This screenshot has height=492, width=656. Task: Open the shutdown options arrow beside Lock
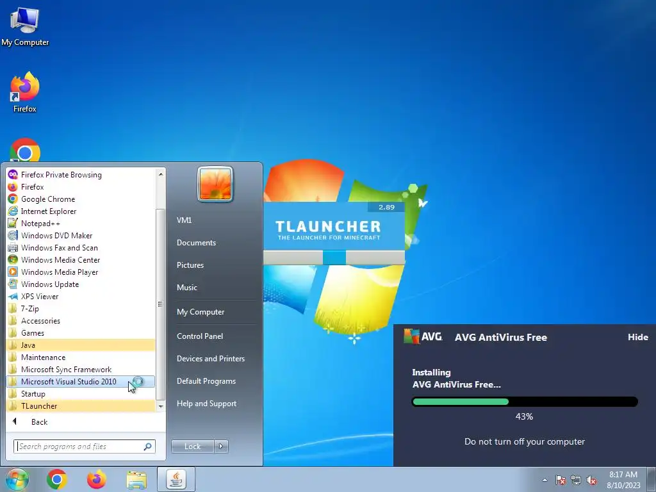[221, 447]
